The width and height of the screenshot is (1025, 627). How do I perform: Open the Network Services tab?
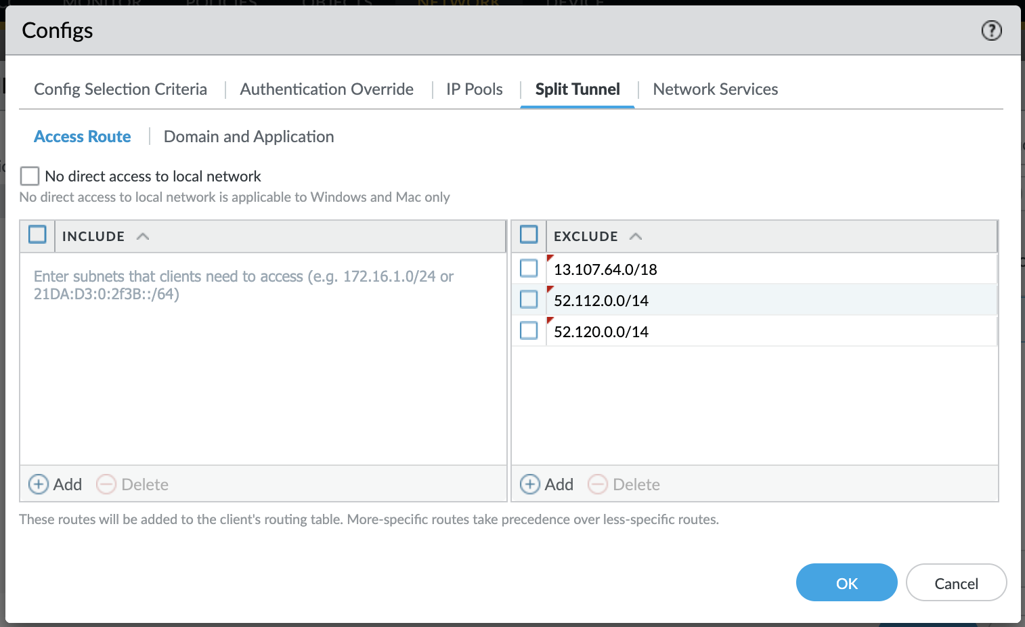[x=715, y=89]
